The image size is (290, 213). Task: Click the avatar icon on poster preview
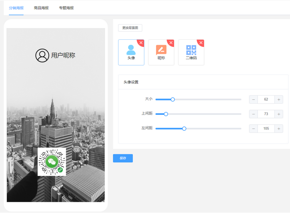point(42,55)
